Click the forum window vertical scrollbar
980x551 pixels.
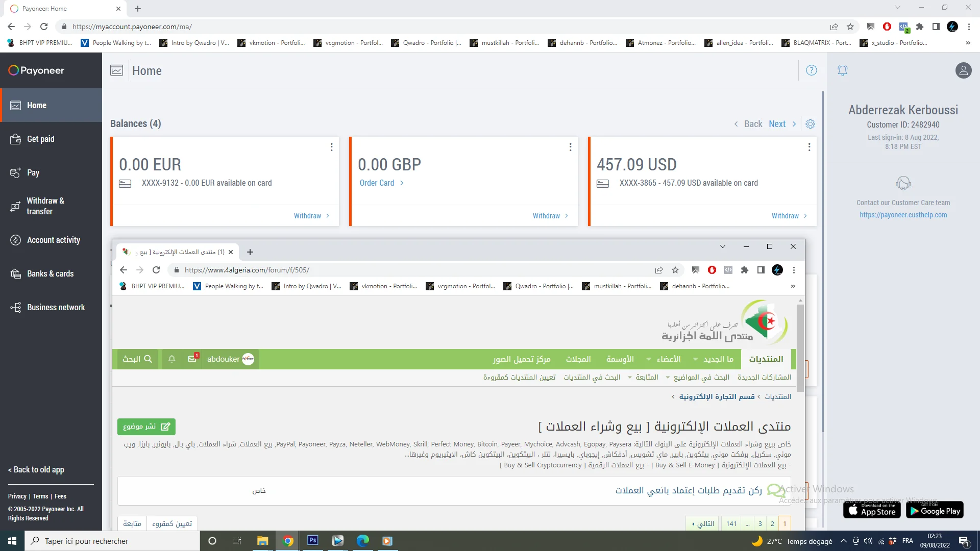click(800, 347)
